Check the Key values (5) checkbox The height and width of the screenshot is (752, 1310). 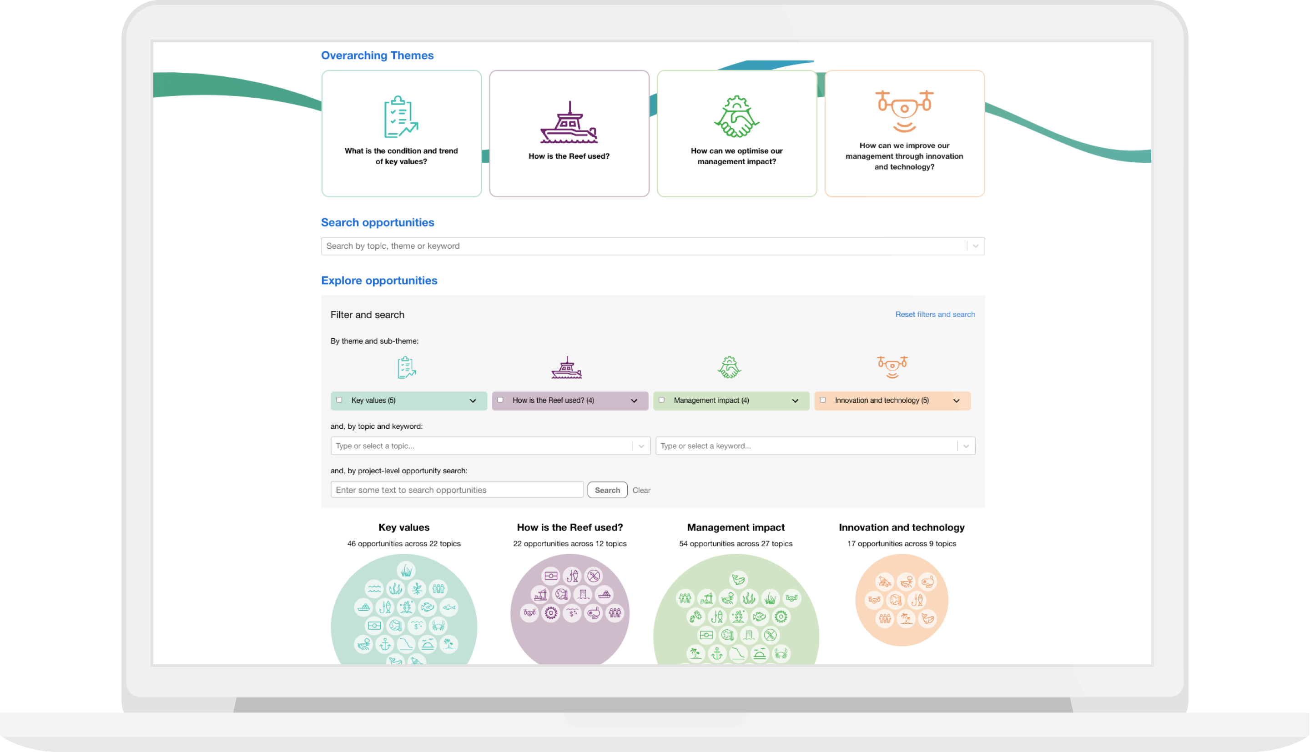(x=339, y=400)
